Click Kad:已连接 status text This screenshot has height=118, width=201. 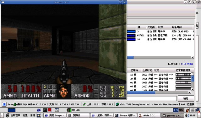tap(187, 104)
